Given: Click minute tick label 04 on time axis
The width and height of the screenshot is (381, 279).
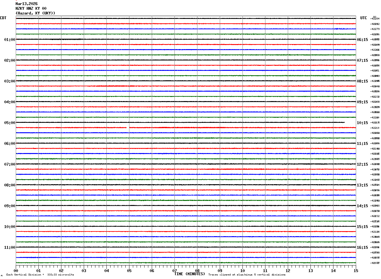Looking at the screenshot, I should click(106, 271).
